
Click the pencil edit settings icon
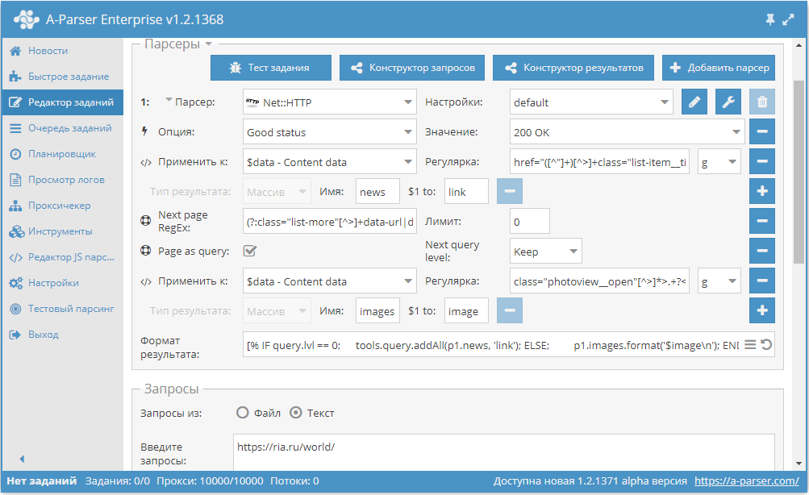tap(694, 102)
